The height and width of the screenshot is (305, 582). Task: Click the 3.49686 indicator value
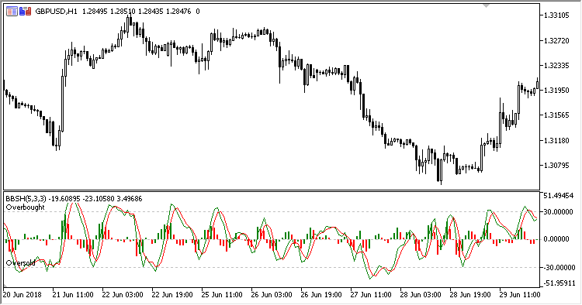130,199
